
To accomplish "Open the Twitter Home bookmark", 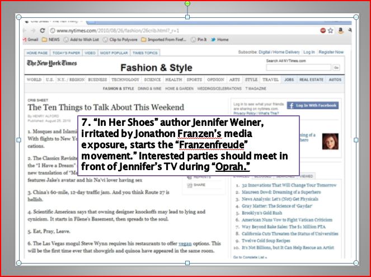I will click(x=220, y=40).
